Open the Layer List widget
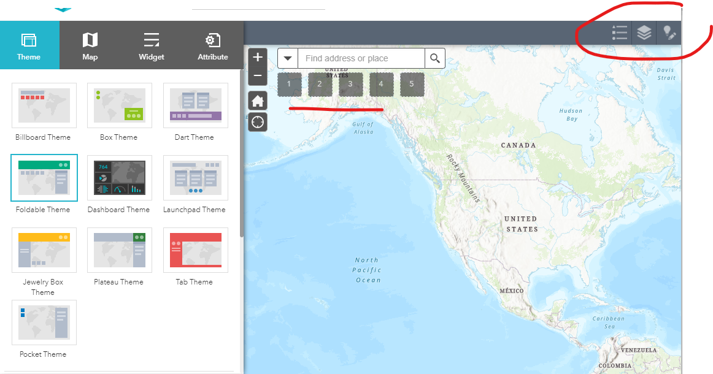The width and height of the screenshot is (713, 374). (x=644, y=33)
